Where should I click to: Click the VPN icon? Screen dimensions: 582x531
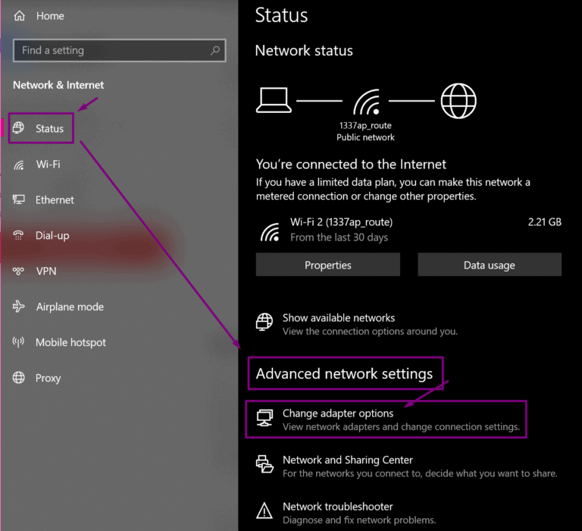(20, 272)
